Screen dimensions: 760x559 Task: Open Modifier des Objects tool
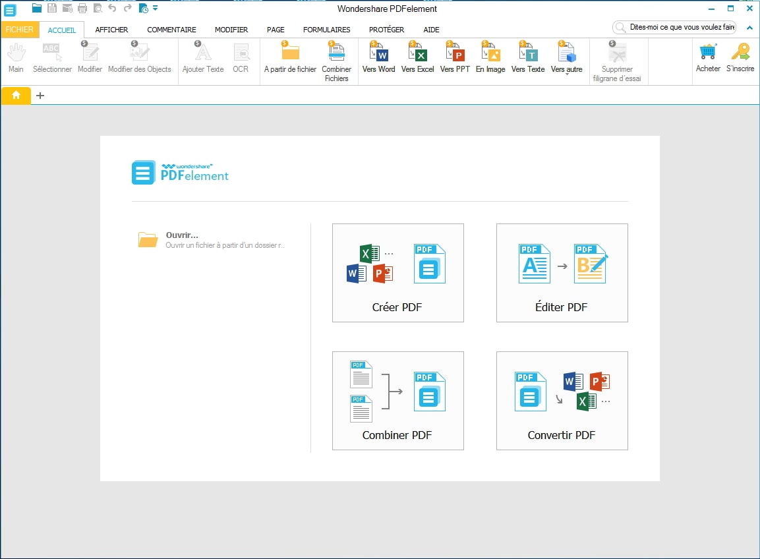coord(140,58)
